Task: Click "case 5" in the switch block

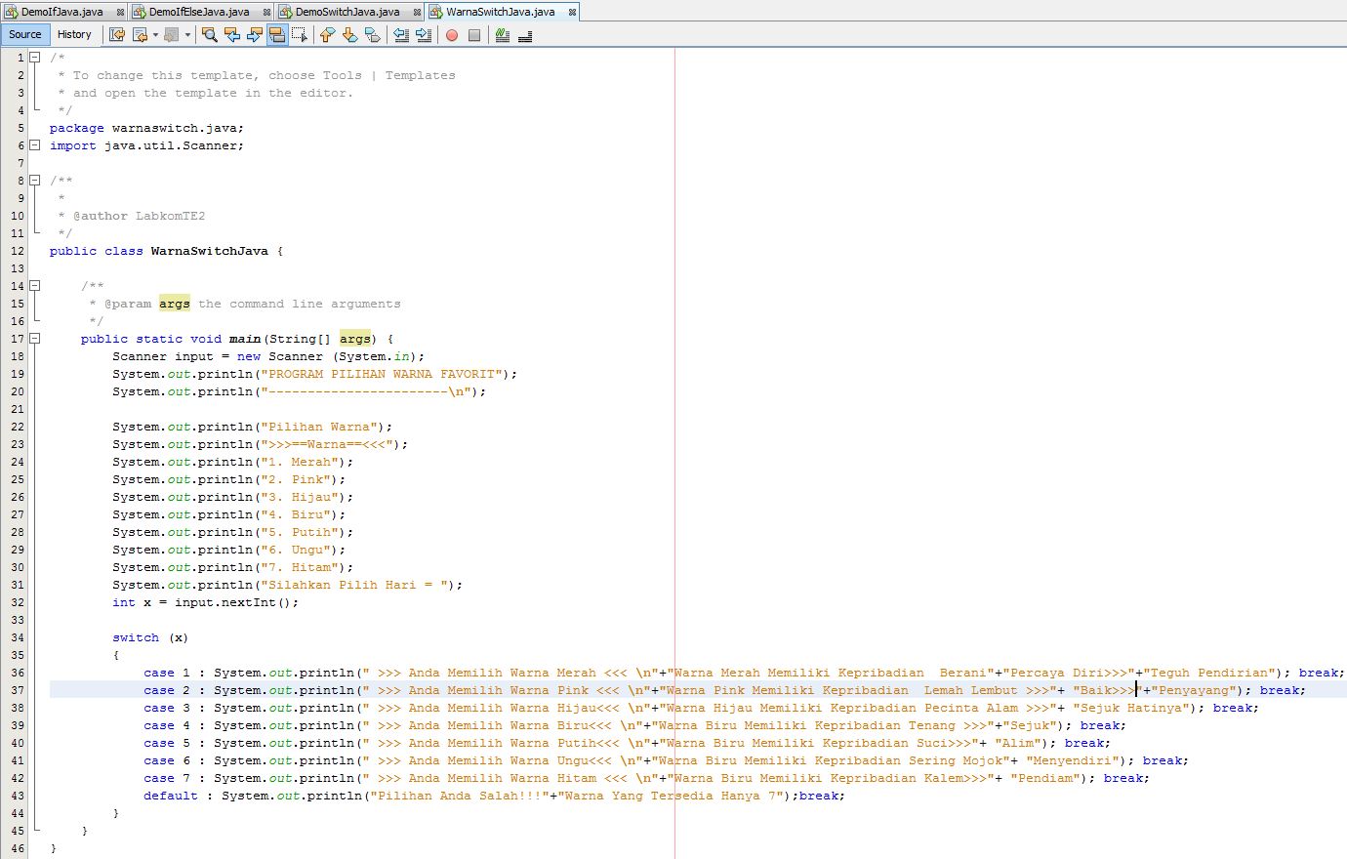Action: coord(167,743)
